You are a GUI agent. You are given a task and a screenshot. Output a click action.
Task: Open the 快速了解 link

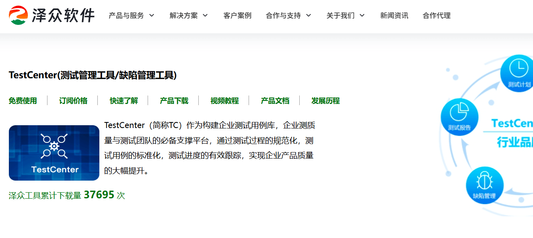pyautogui.click(x=124, y=101)
